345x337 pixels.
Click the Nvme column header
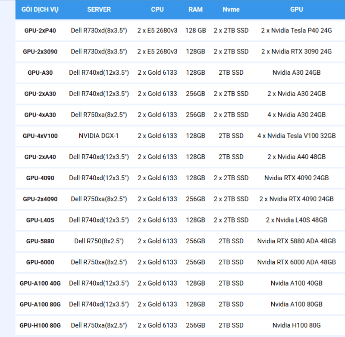(x=231, y=10)
